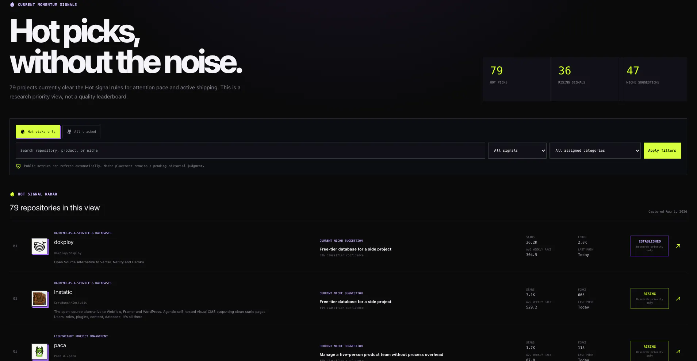Click the 304.5 avg weekly pace value
697x361 pixels.
(x=532, y=255)
